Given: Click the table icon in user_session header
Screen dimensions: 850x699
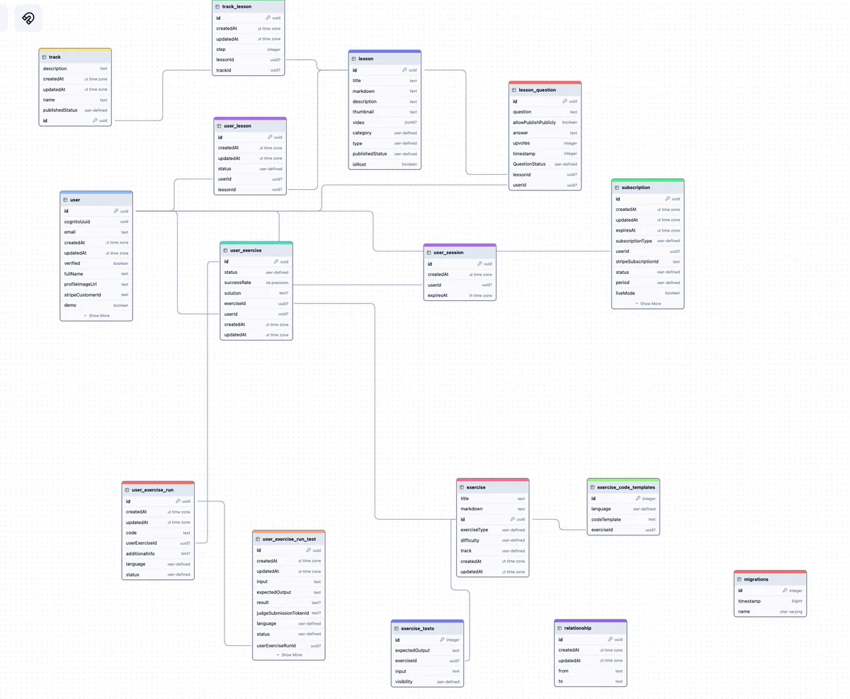Looking at the screenshot, I should coord(429,253).
